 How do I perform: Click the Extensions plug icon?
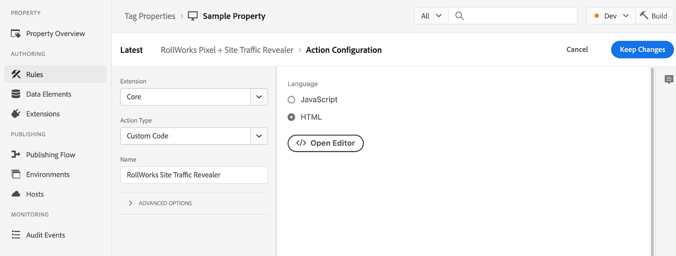16,114
